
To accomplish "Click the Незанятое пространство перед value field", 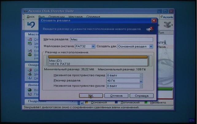I will (123, 76).
